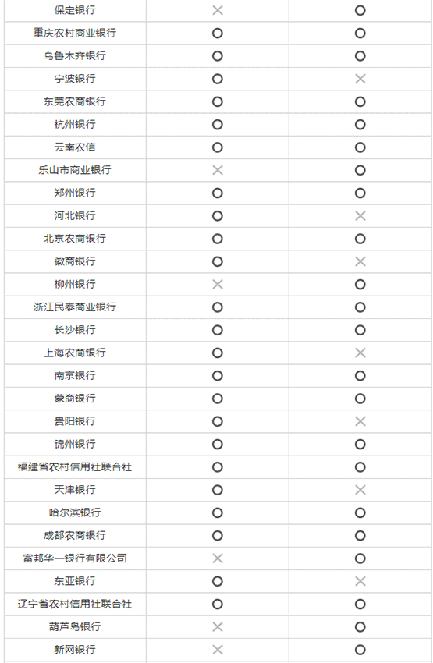Click the cross icon in 东亚银行 row
433x663 pixels.
(360, 581)
